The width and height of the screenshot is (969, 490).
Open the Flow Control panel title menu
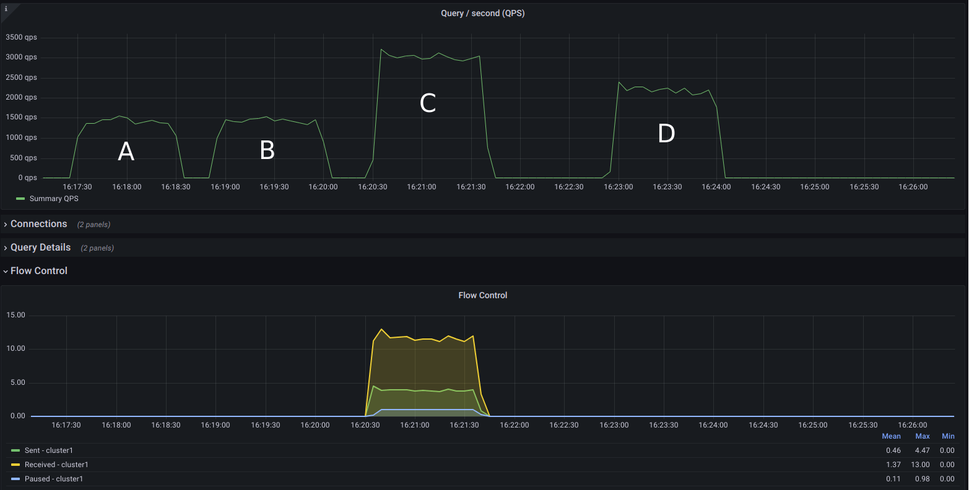(482, 295)
